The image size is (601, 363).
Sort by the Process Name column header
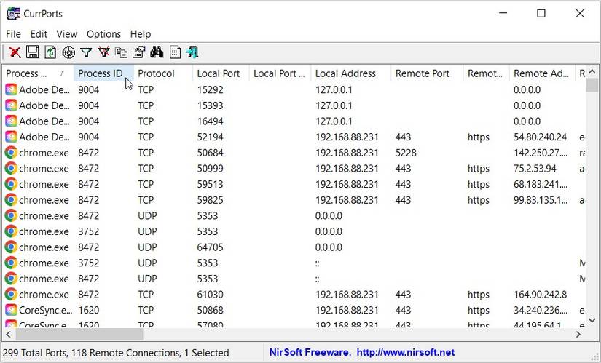coord(37,73)
